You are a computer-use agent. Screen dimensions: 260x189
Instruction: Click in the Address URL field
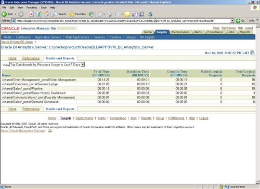[123, 21]
